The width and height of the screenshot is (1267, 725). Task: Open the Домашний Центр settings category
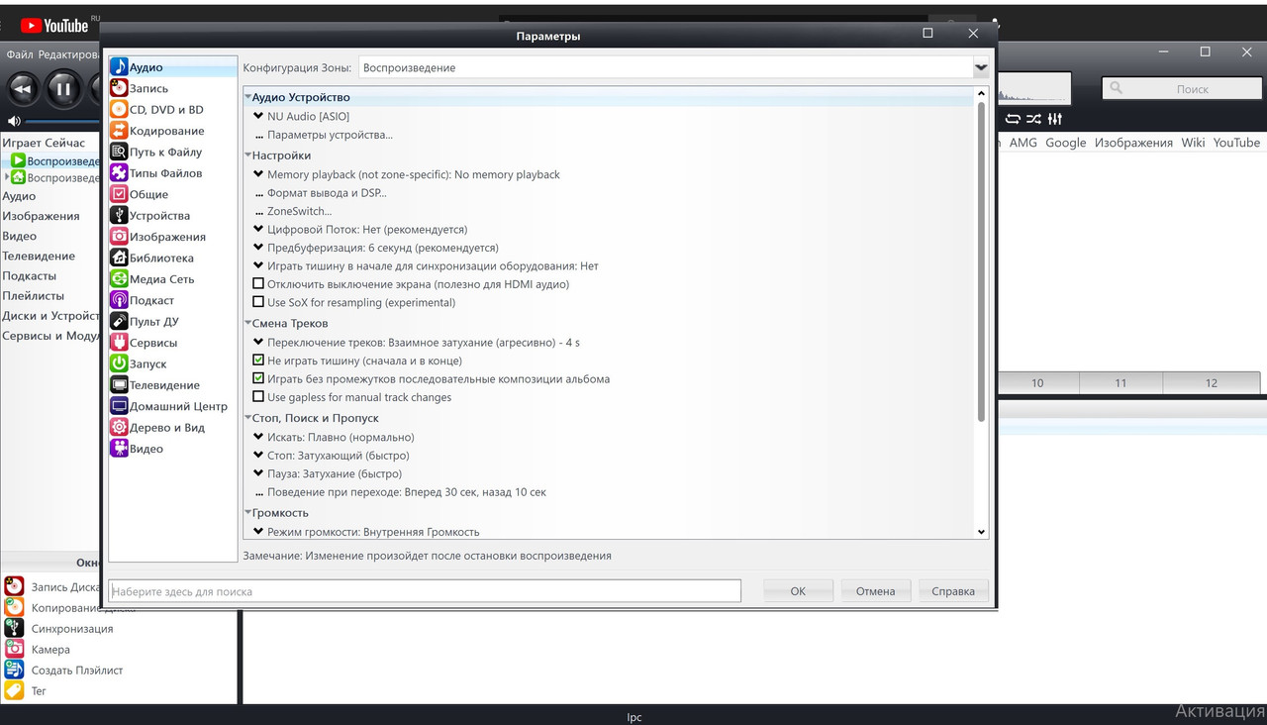[x=178, y=406]
